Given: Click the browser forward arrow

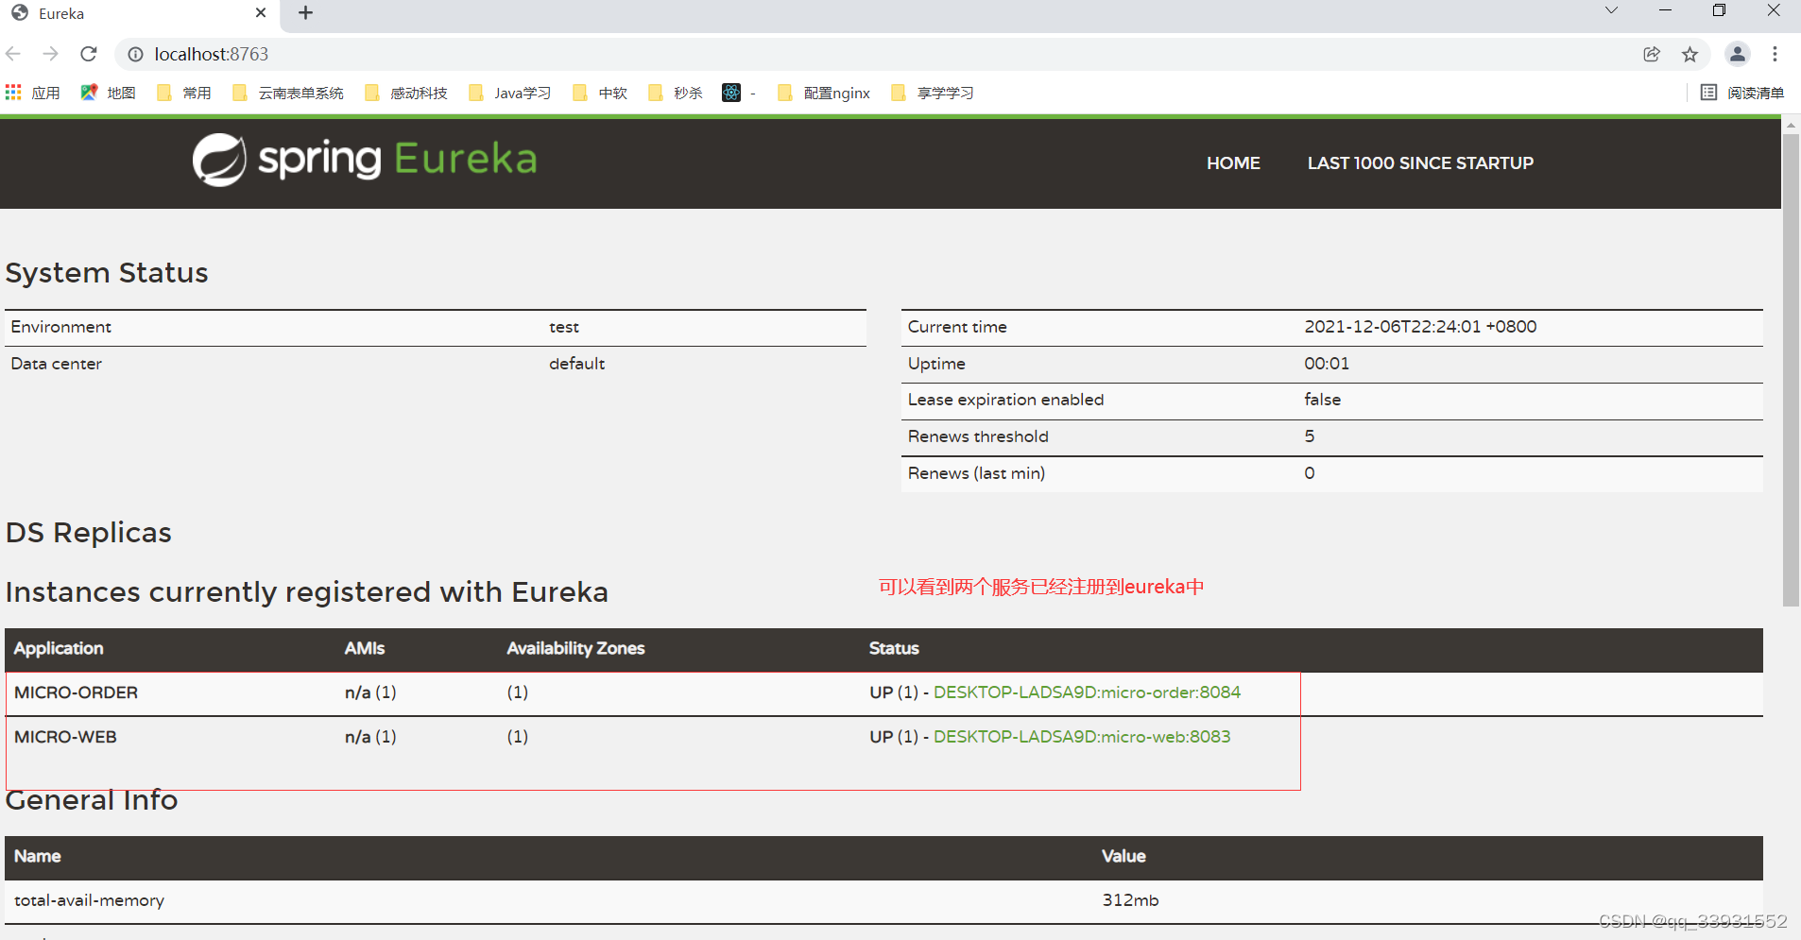Looking at the screenshot, I should pos(51,54).
